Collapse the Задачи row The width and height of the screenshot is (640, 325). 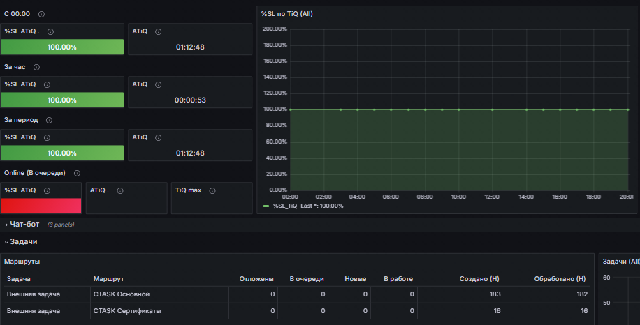(23, 241)
